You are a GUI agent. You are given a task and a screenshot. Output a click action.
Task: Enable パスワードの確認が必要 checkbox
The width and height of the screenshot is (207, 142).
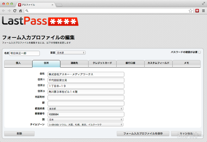[200, 52]
